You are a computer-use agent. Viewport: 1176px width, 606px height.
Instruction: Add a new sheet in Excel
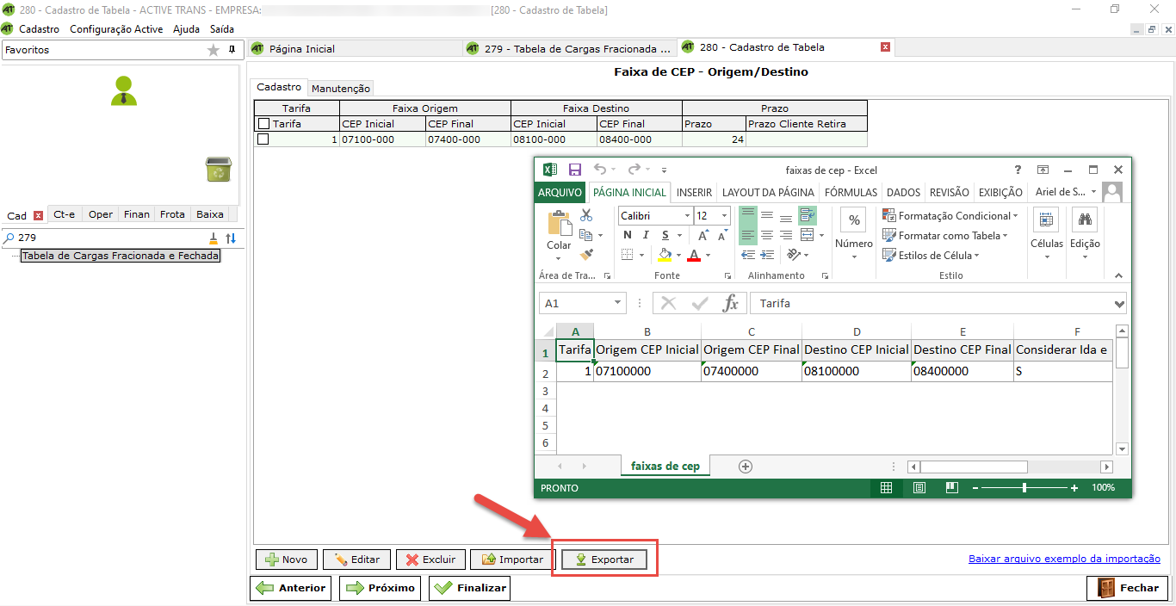point(746,467)
